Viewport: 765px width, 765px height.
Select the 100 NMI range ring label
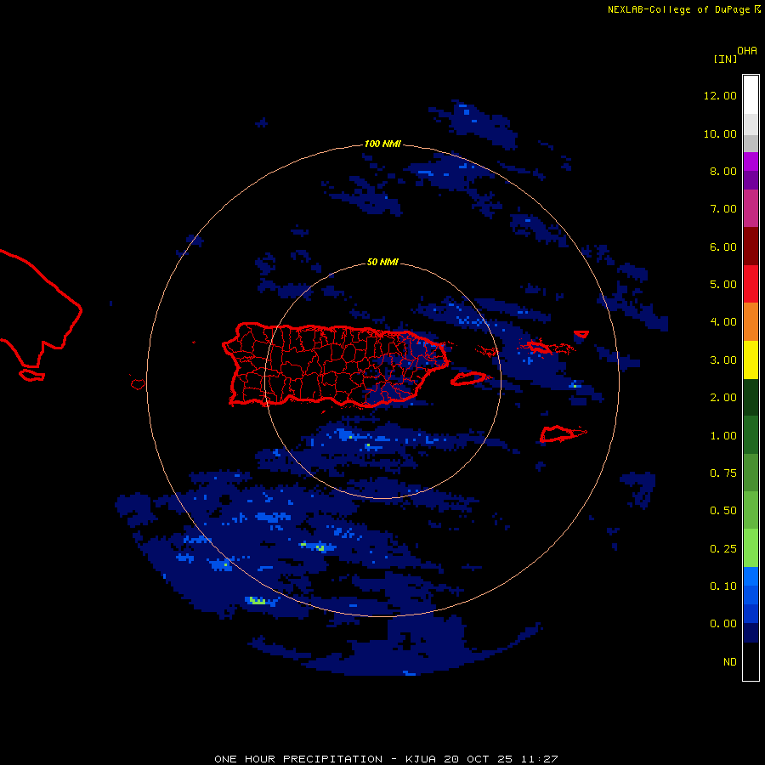[382, 144]
